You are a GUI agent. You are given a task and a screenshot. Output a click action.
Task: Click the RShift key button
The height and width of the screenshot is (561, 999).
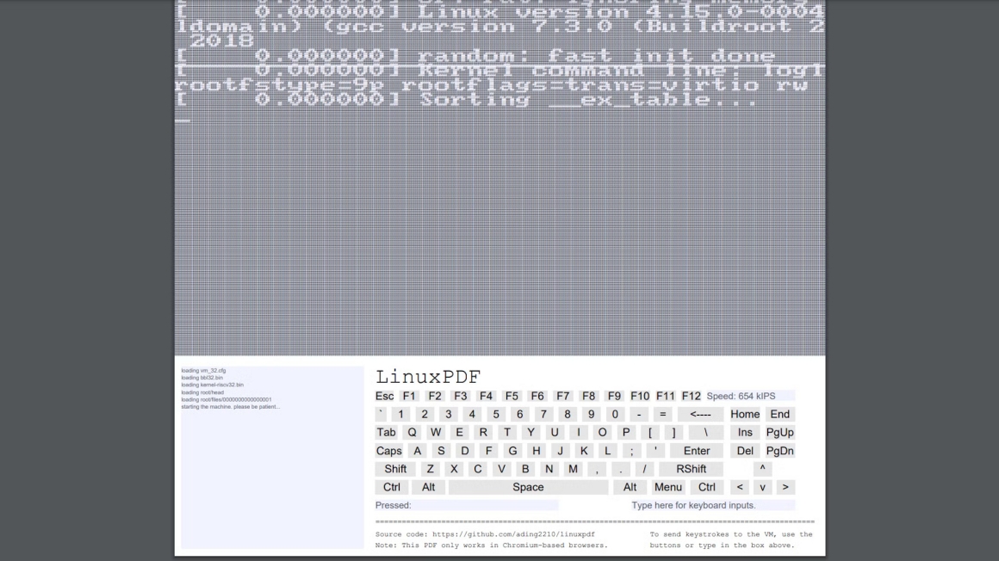(692, 469)
